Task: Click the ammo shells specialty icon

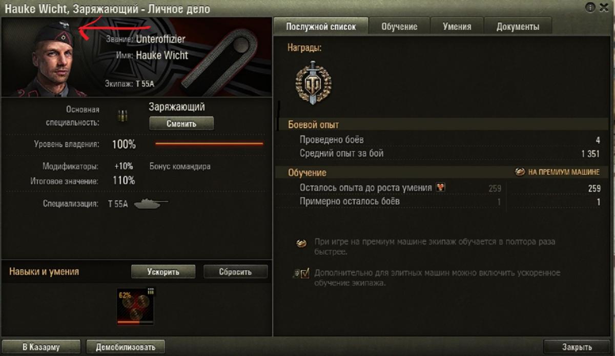Action: pos(122,116)
